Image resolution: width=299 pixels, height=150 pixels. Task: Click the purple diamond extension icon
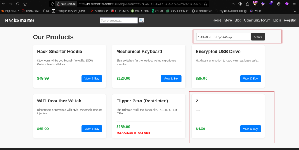click(x=263, y=4)
